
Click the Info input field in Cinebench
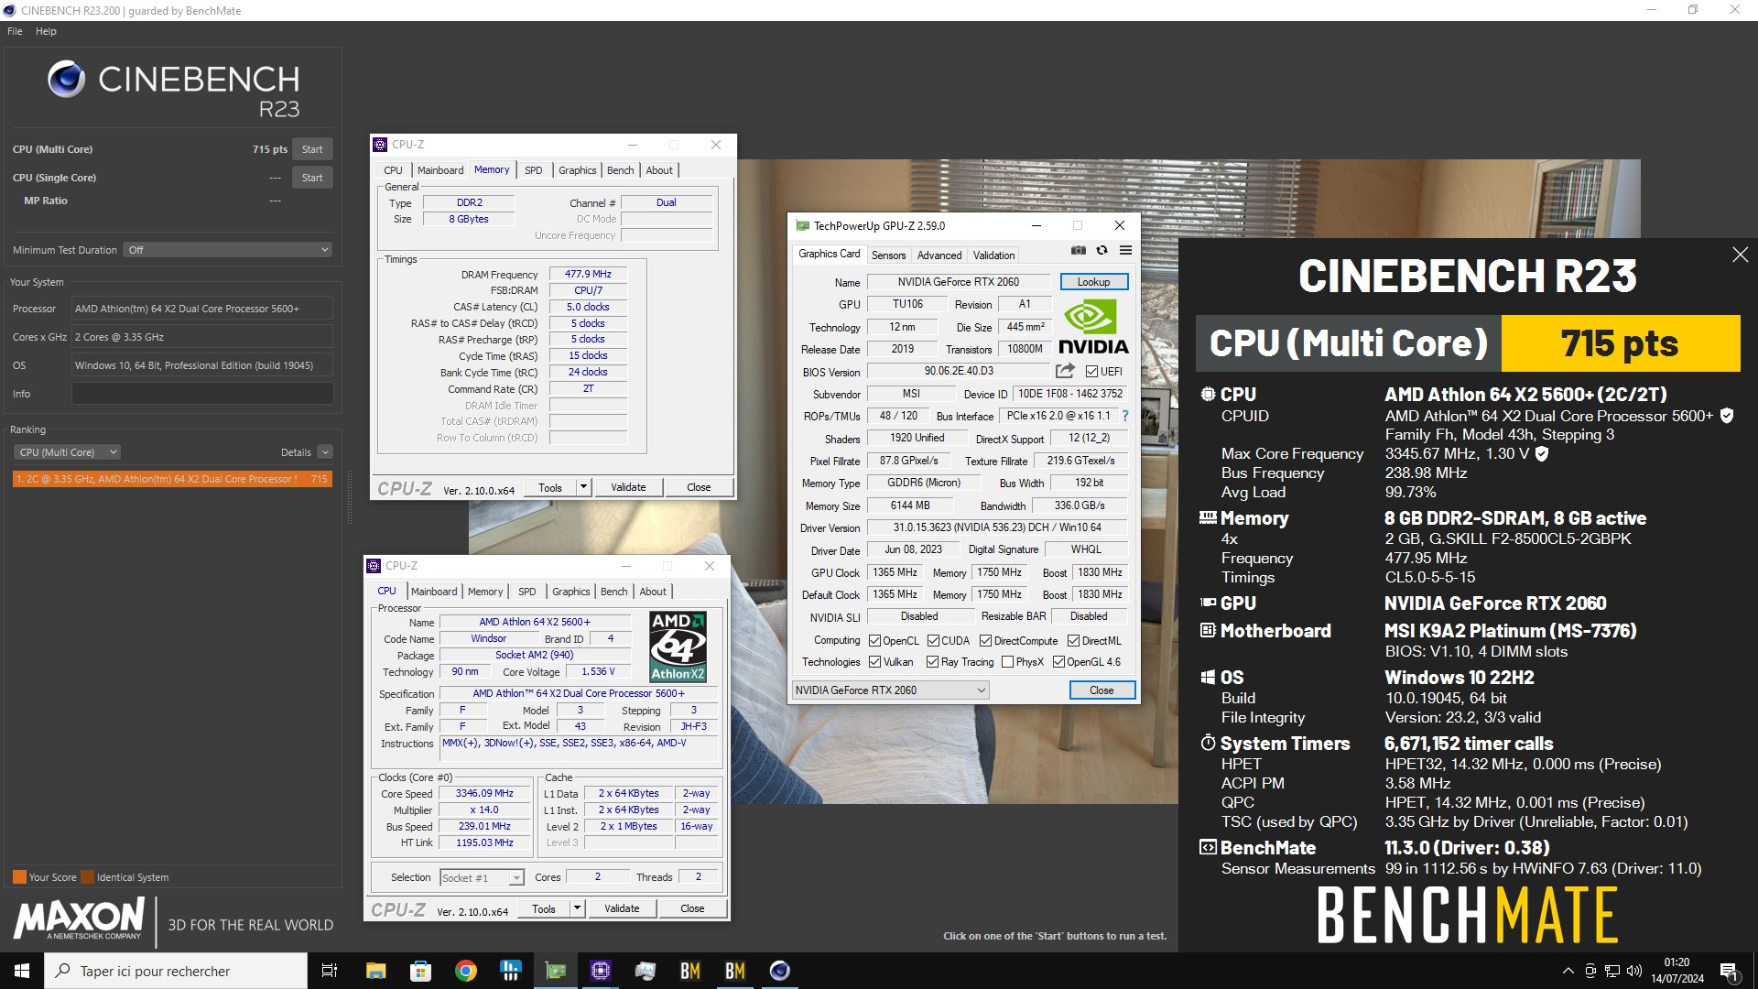202,394
